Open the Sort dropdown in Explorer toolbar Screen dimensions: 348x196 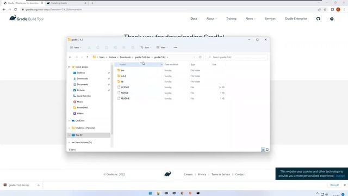click(x=145, y=47)
